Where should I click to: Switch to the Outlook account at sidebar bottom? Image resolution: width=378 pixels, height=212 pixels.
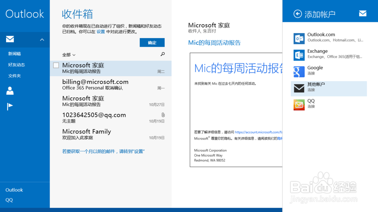pos(14,190)
